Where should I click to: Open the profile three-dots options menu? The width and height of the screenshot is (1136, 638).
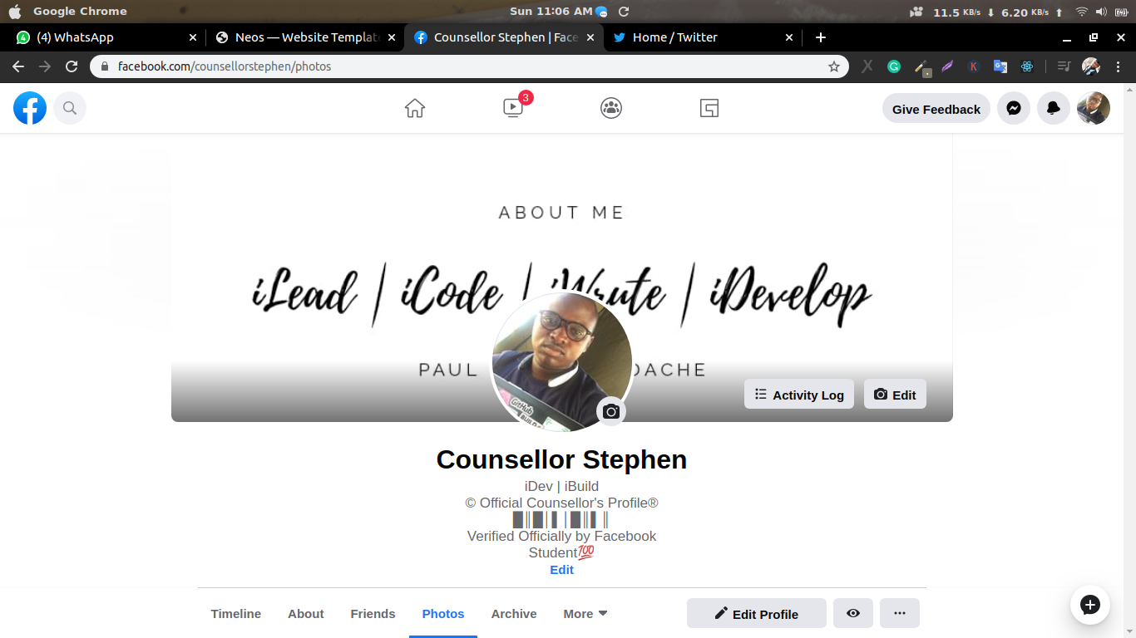[900, 613]
